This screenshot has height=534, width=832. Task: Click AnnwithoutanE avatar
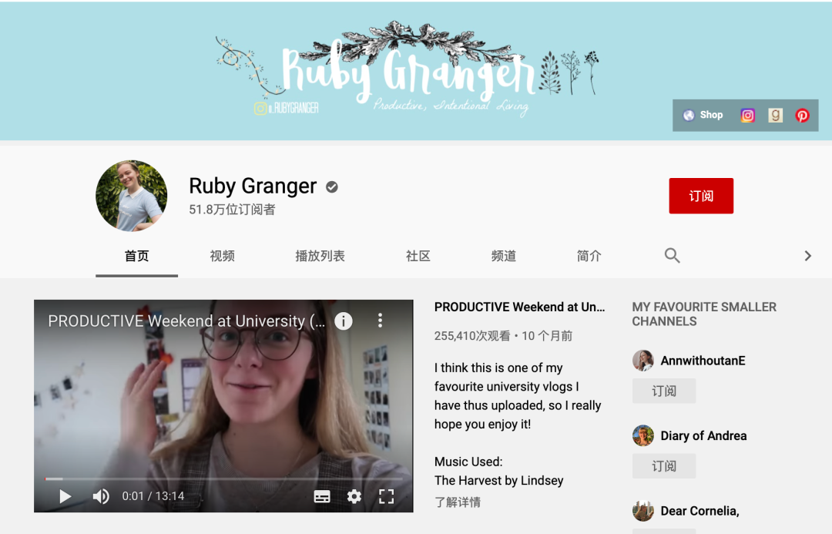642,361
